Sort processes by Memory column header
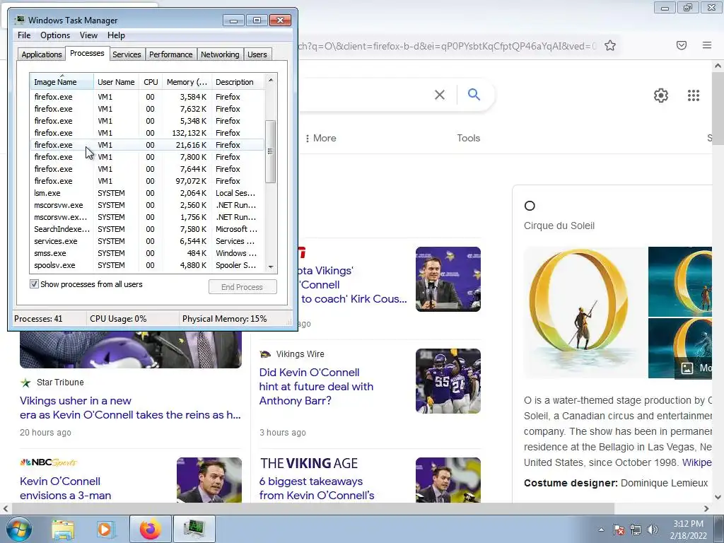Screen dimensions: 724x543 pos(187,82)
